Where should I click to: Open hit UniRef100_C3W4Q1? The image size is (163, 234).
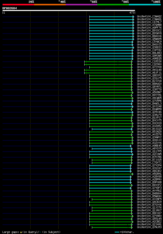click(x=149, y=19)
